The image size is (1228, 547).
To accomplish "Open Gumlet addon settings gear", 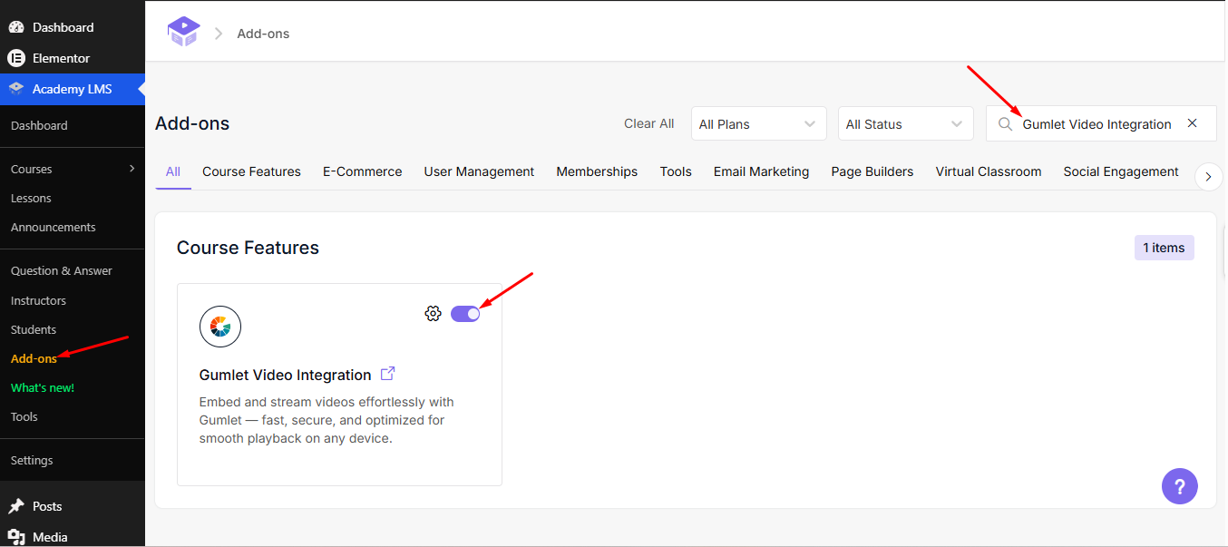I will pyautogui.click(x=433, y=313).
